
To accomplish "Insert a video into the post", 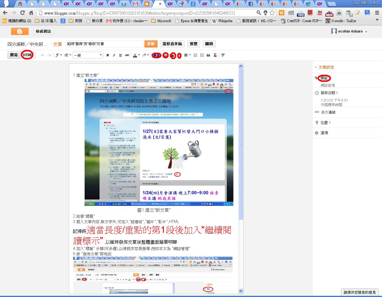I will (x=173, y=56).
